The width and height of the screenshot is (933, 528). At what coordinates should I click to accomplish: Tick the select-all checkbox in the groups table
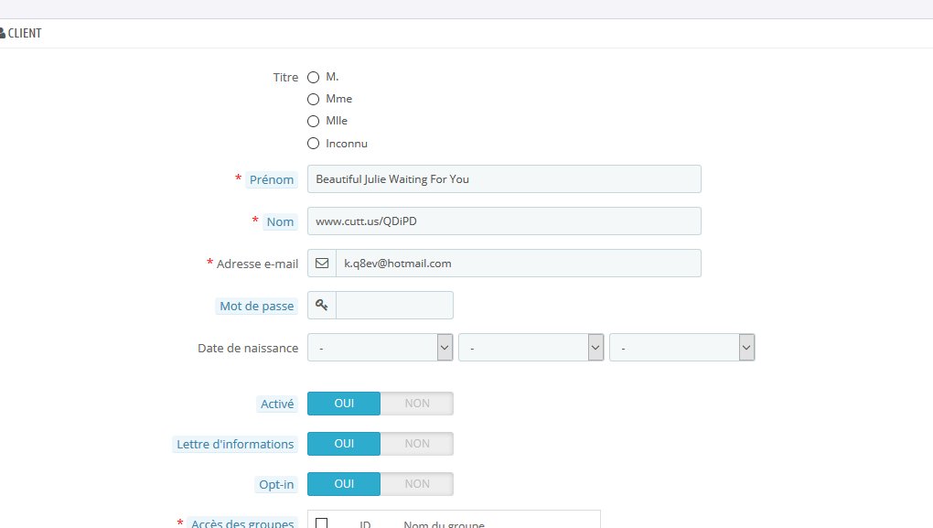click(322, 523)
